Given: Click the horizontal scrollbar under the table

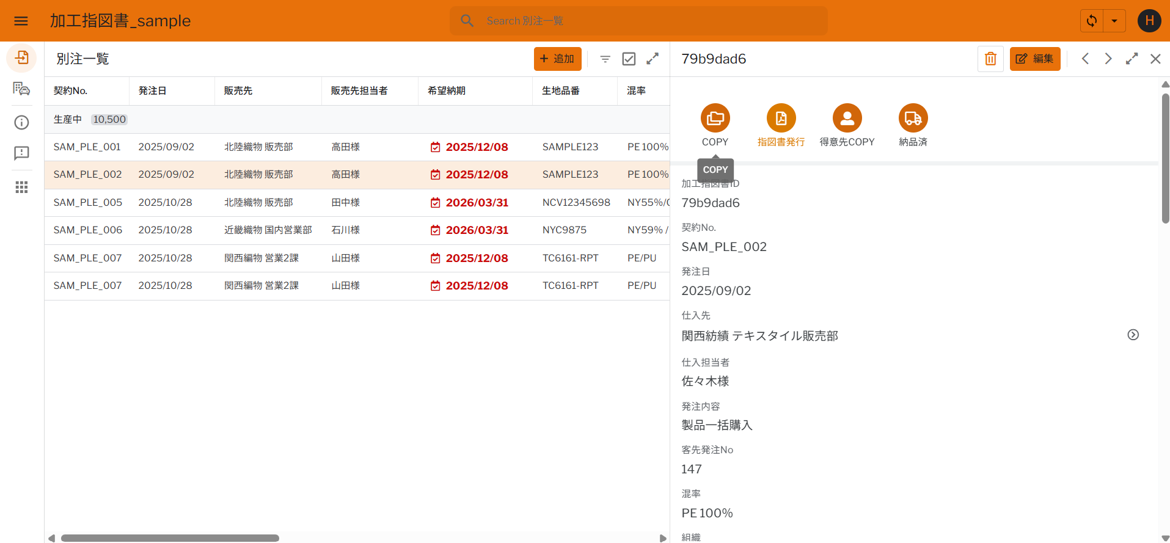Looking at the screenshot, I should click(170, 538).
